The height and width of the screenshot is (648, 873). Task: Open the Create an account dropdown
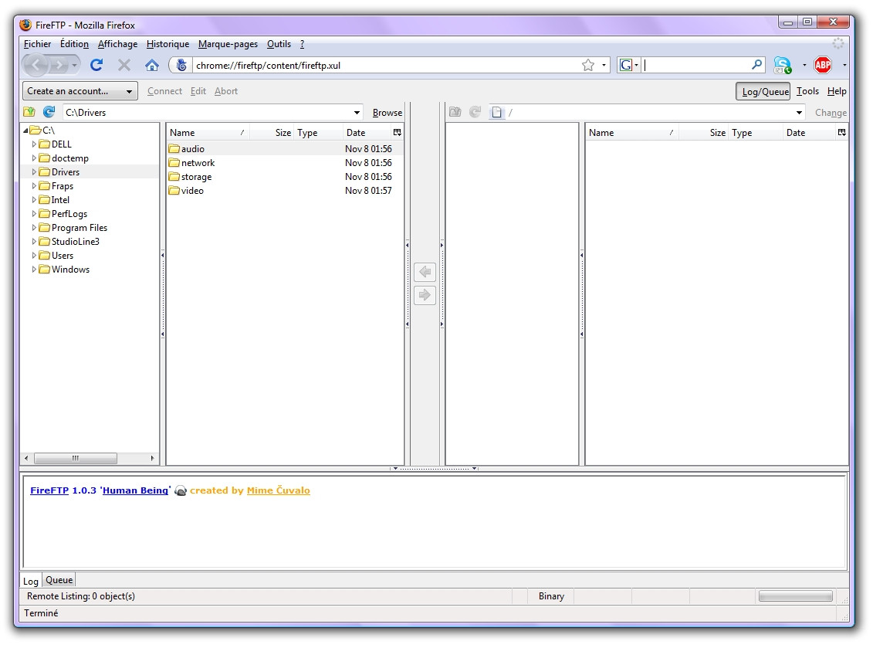[x=80, y=91]
